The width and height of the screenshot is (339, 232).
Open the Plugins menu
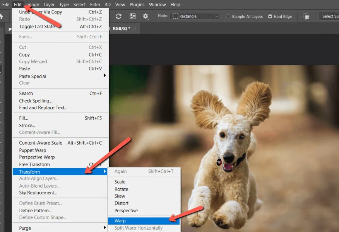(x=137, y=5)
